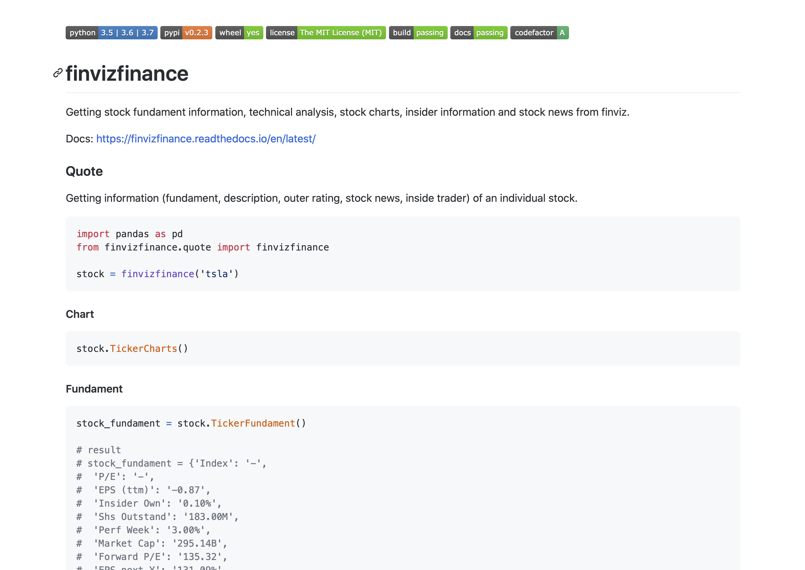Click the Quote section heading

click(84, 171)
